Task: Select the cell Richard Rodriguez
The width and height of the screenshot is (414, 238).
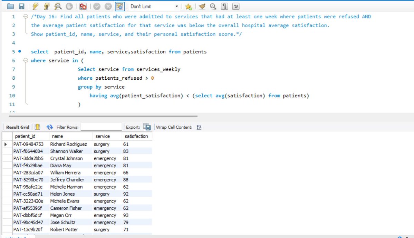Action: tap(71, 144)
